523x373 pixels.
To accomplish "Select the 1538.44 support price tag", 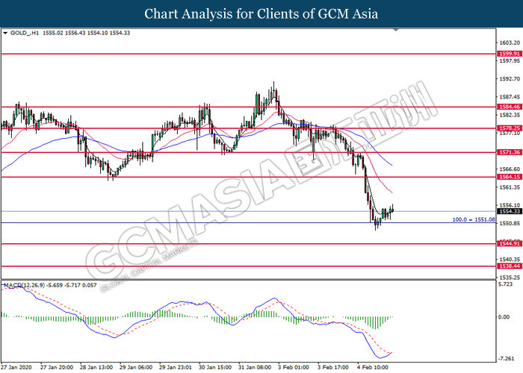I will pyautogui.click(x=510, y=266).
